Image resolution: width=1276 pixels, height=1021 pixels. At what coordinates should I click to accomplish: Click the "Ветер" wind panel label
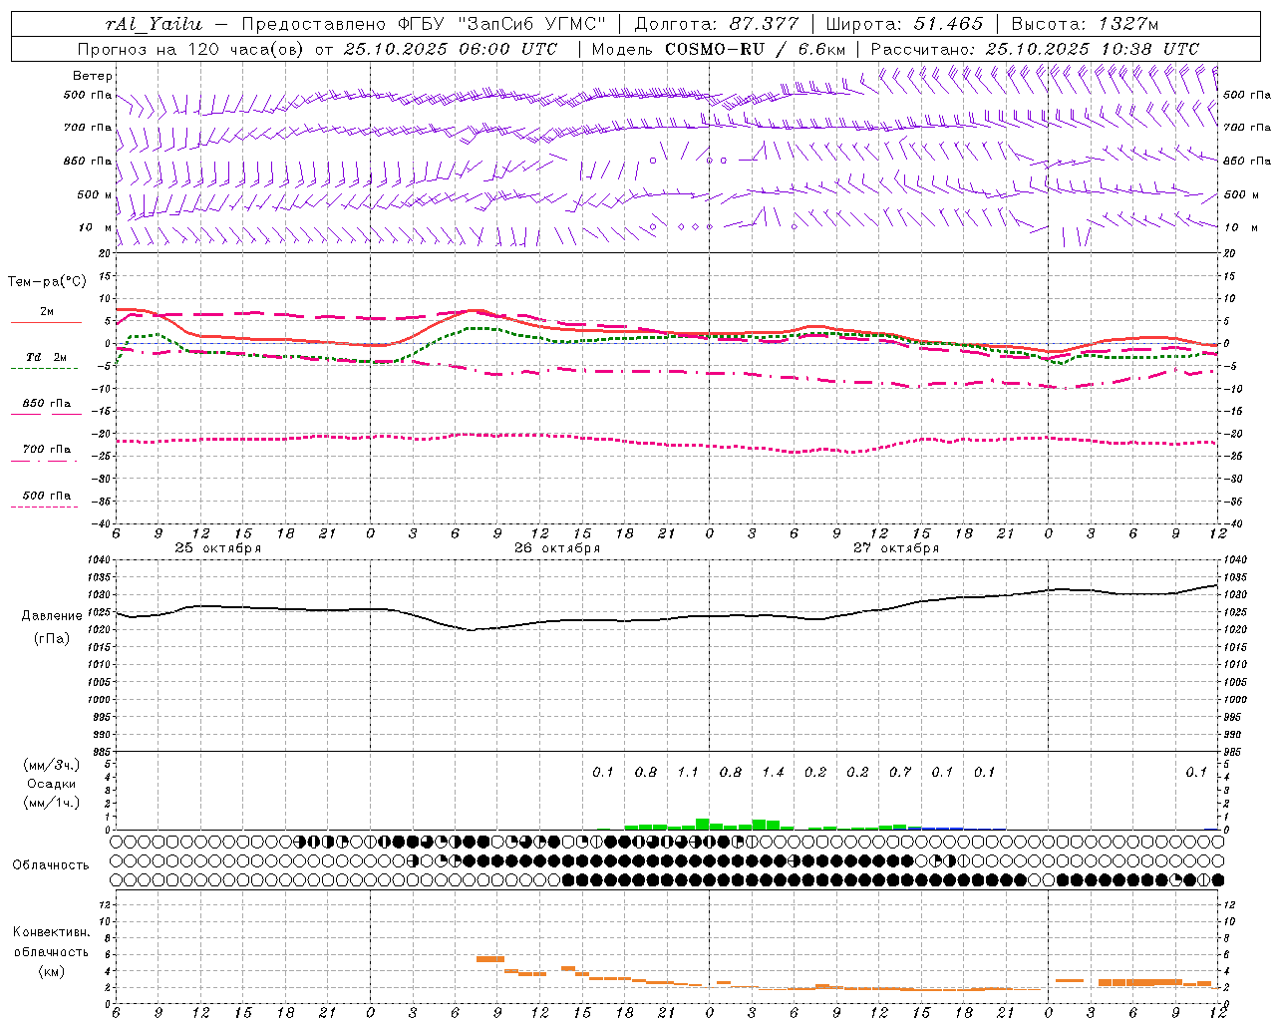[93, 76]
